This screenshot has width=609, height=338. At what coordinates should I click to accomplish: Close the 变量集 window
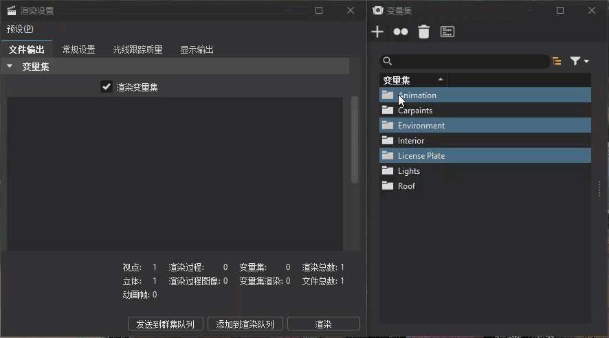(x=592, y=10)
